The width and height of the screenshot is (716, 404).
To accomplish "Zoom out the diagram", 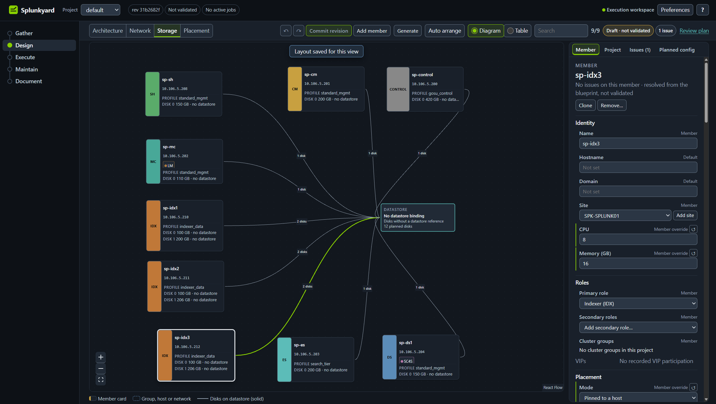I will 101,369.
